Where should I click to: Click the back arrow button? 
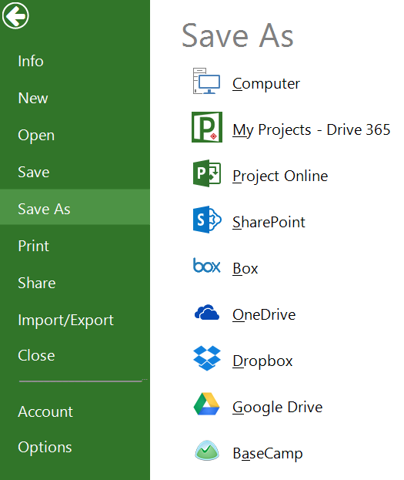(15, 15)
